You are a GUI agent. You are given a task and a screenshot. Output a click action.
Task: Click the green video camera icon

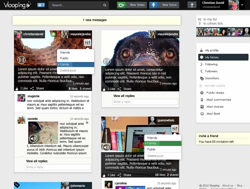click(x=121, y=5)
